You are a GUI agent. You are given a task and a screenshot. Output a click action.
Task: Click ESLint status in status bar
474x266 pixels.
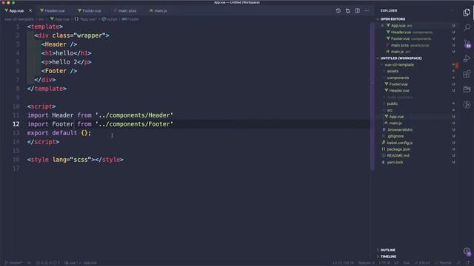pos(422,263)
